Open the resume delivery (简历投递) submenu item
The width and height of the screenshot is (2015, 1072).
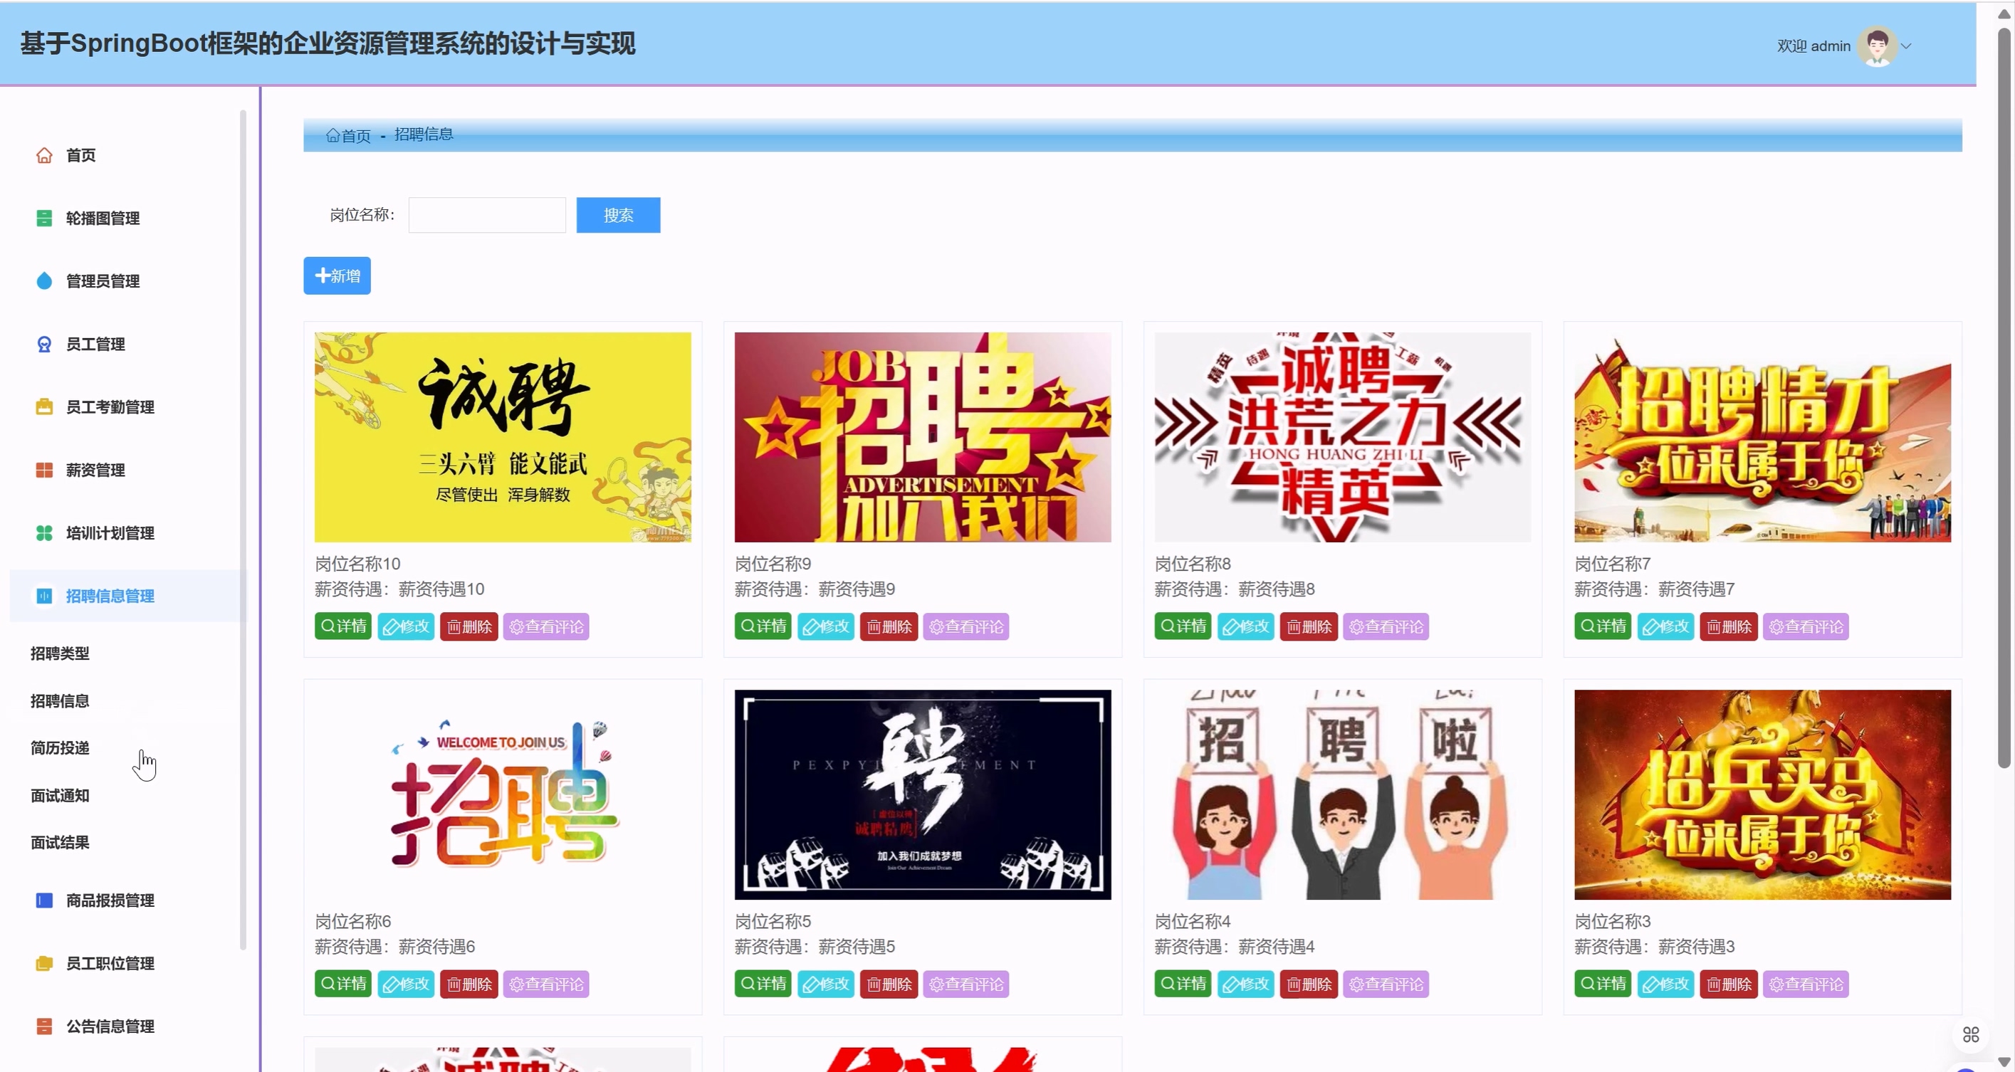pyautogui.click(x=59, y=748)
